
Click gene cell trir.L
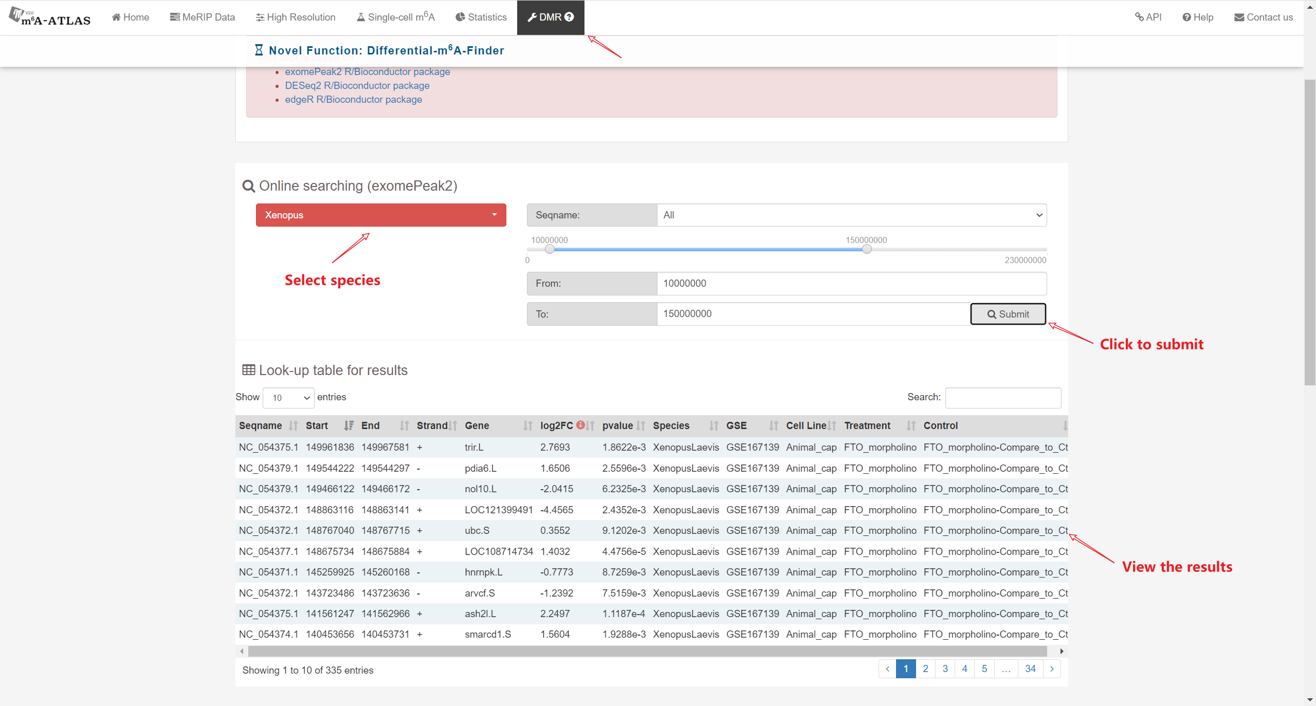474,447
